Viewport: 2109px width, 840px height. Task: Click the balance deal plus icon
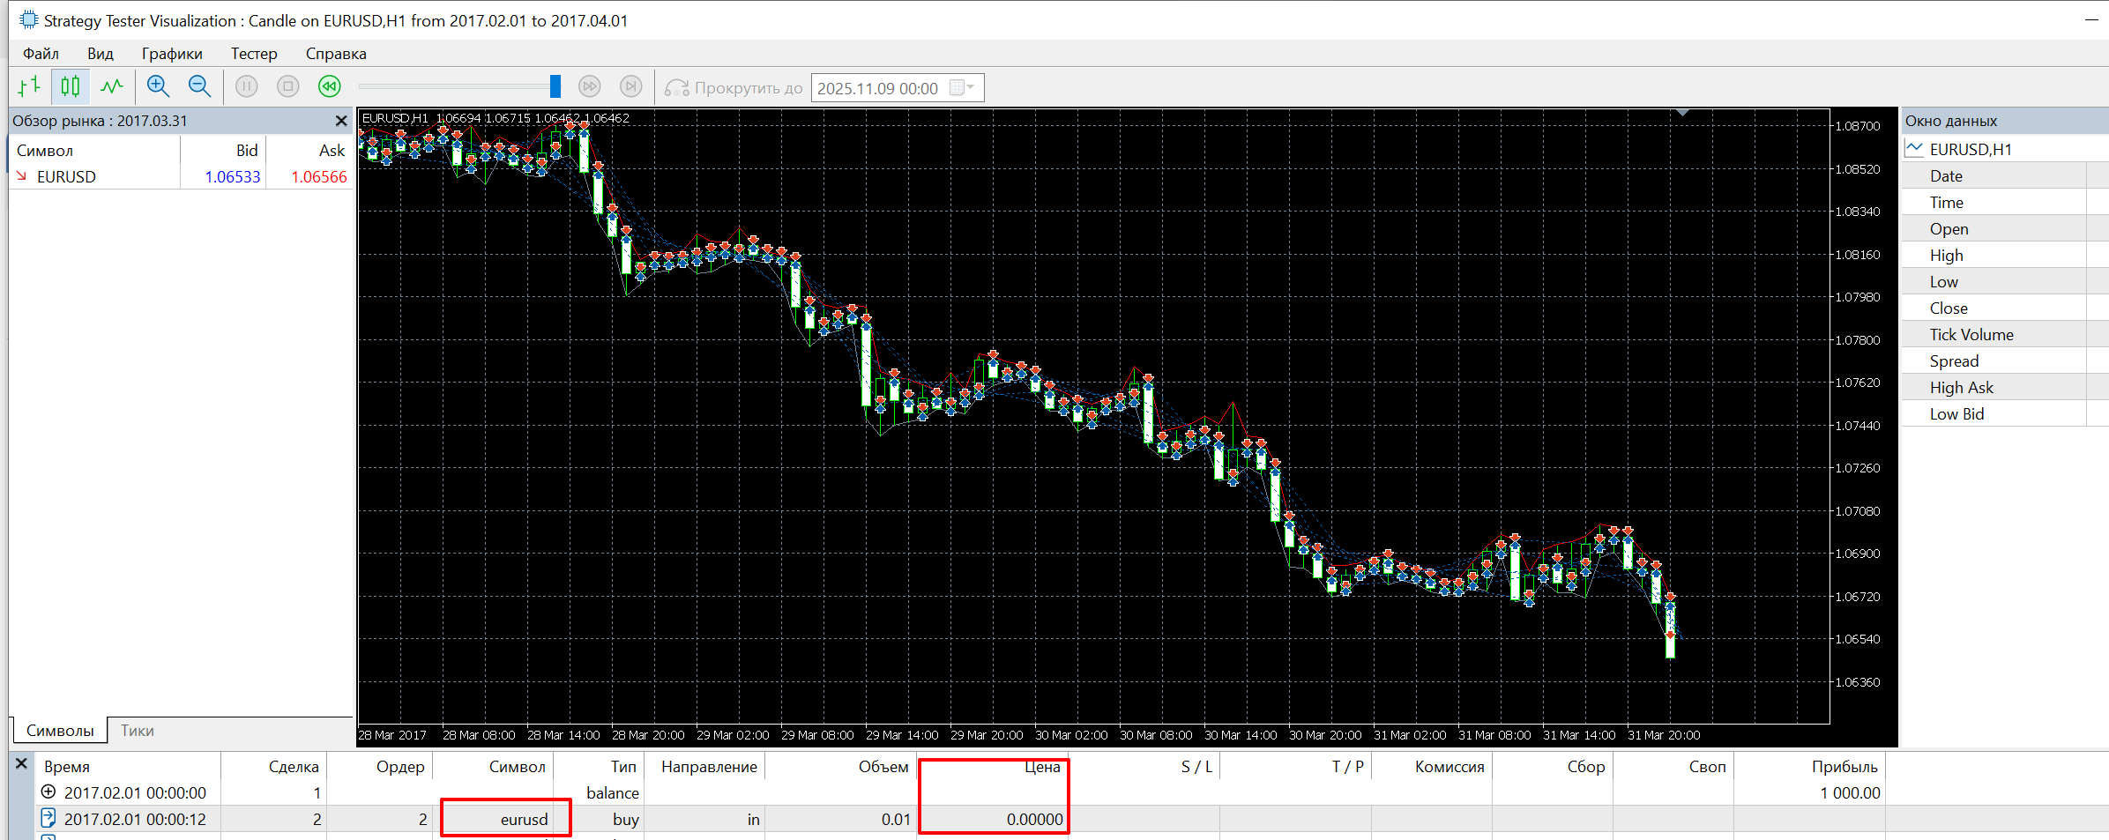point(48,792)
